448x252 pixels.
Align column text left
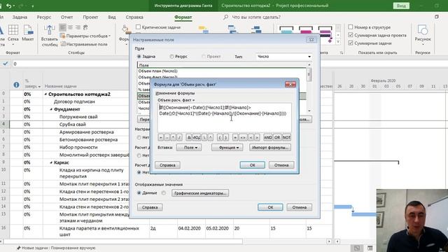63,27
